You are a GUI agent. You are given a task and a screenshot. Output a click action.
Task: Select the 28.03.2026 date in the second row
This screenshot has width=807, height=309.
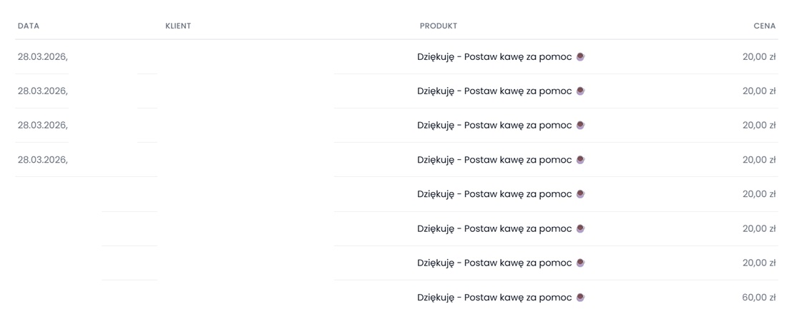click(42, 91)
